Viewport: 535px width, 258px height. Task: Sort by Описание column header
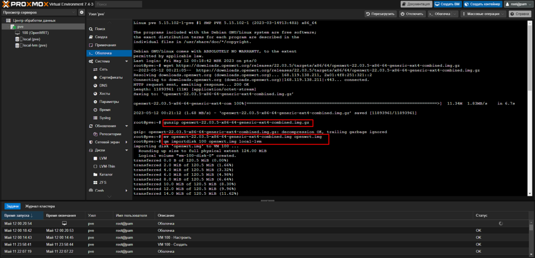(314, 216)
